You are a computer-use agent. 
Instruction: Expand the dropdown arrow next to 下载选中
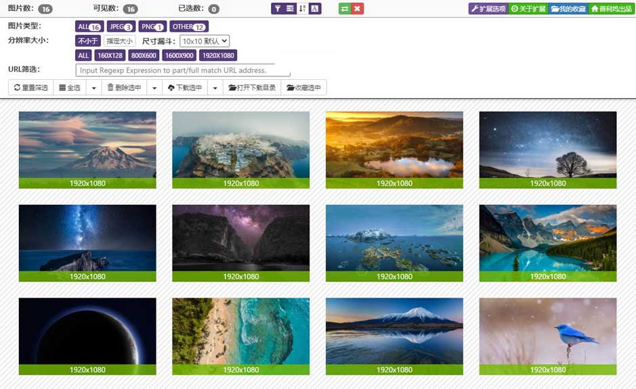click(x=215, y=87)
